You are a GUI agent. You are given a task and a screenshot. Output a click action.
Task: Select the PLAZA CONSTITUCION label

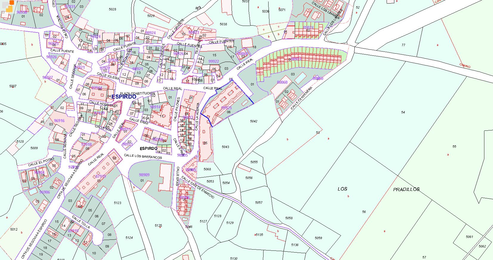point(138,94)
